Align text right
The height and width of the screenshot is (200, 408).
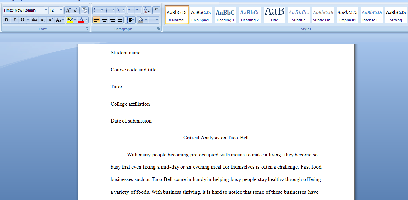tap(112, 20)
